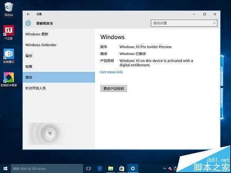
Task: Click the Windows 10 Pro Insider Preview text
Action: (x=146, y=47)
